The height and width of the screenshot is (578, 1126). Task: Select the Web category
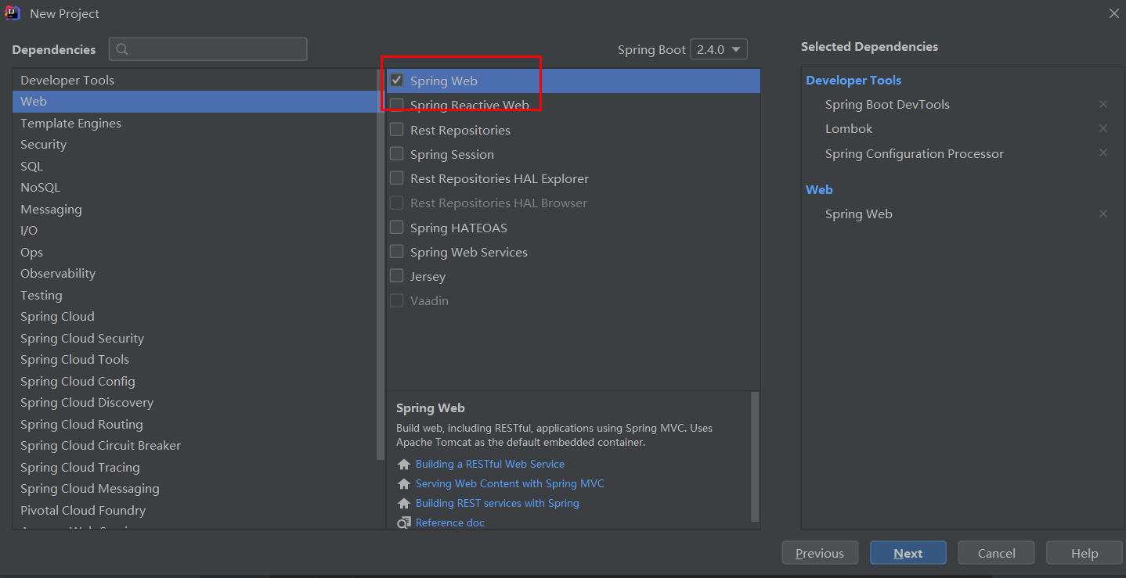194,102
